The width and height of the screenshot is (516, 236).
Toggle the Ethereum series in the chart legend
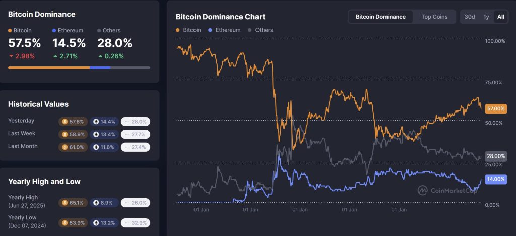(224, 30)
